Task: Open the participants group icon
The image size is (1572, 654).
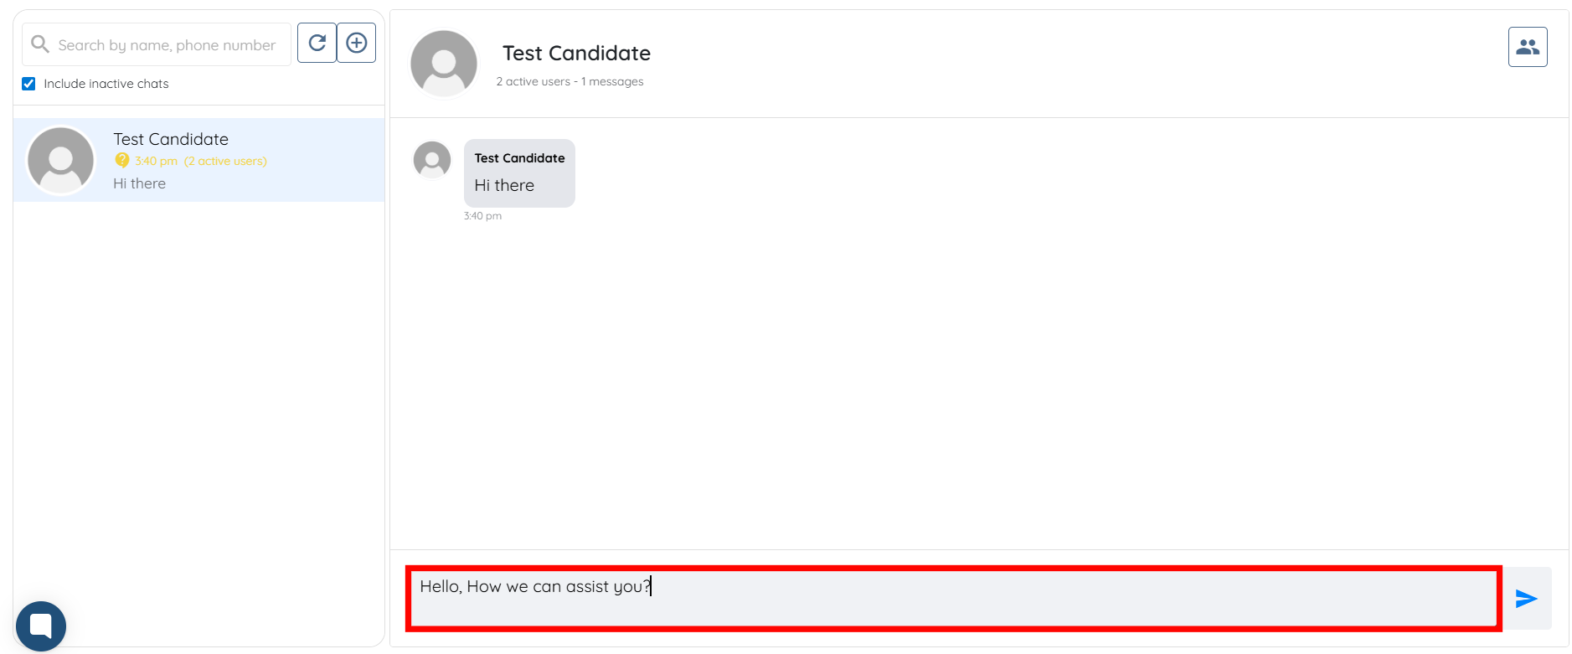Action: coord(1527,47)
